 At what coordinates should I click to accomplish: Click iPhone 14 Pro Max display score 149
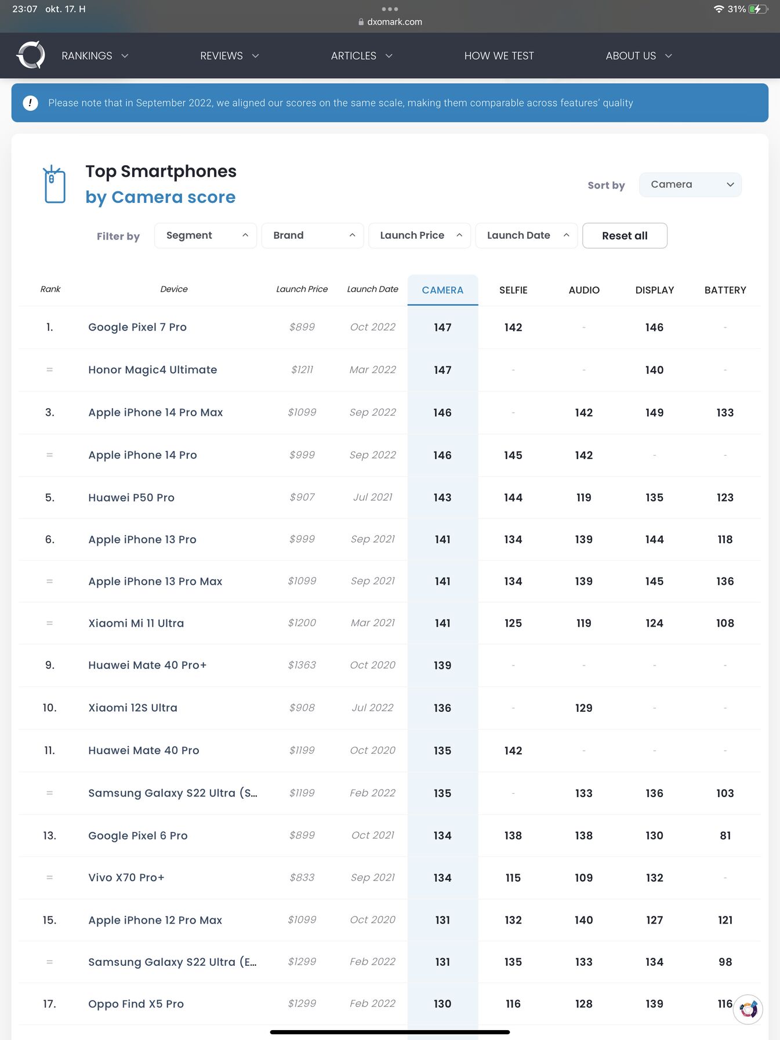coord(655,413)
